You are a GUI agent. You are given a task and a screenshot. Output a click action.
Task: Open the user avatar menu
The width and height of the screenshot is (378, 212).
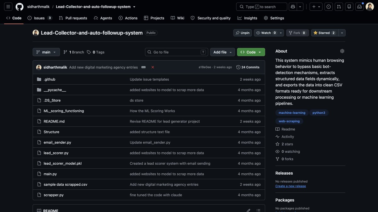point(370,7)
